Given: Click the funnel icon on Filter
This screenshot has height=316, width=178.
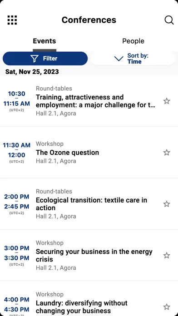Looking at the screenshot, I should pos(35,59).
